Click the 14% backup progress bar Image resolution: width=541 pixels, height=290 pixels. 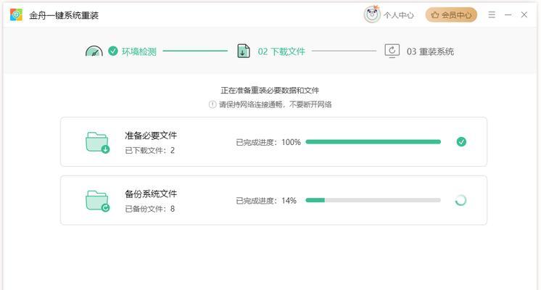click(373, 200)
